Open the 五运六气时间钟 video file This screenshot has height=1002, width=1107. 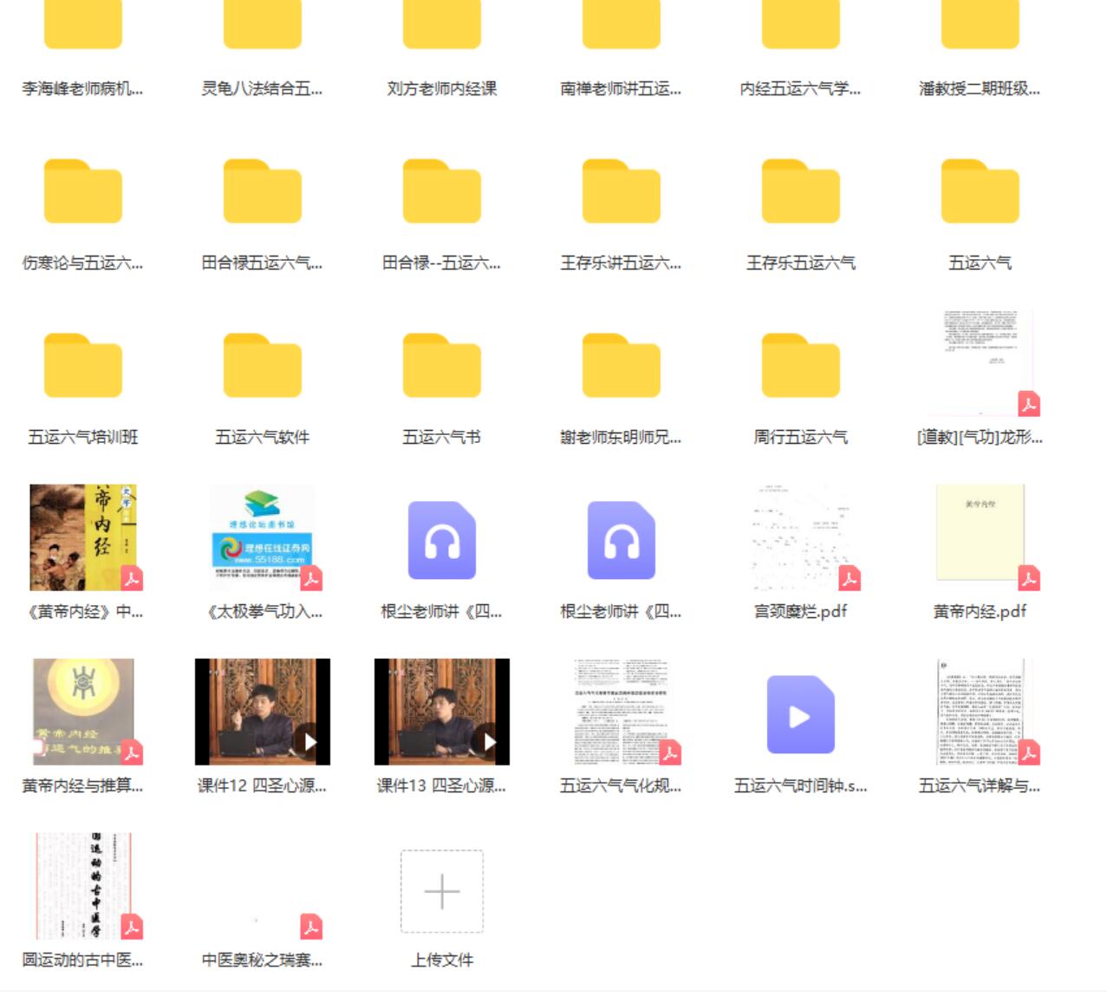click(x=800, y=715)
